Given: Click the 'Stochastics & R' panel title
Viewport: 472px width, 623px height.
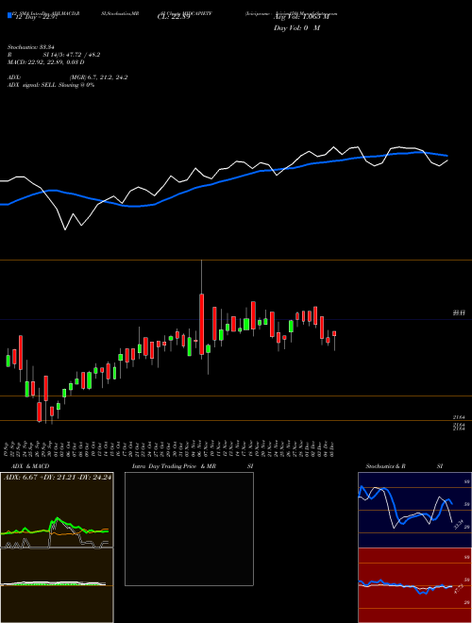Looking at the screenshot, I should point(385,466).
